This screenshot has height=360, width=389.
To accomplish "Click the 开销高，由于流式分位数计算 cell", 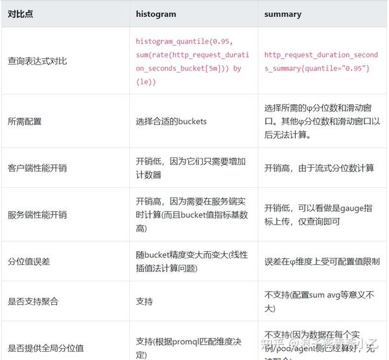I will click(x=318, y=168).
